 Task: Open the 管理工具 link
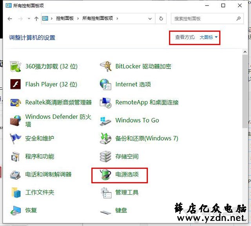[127, 192]
